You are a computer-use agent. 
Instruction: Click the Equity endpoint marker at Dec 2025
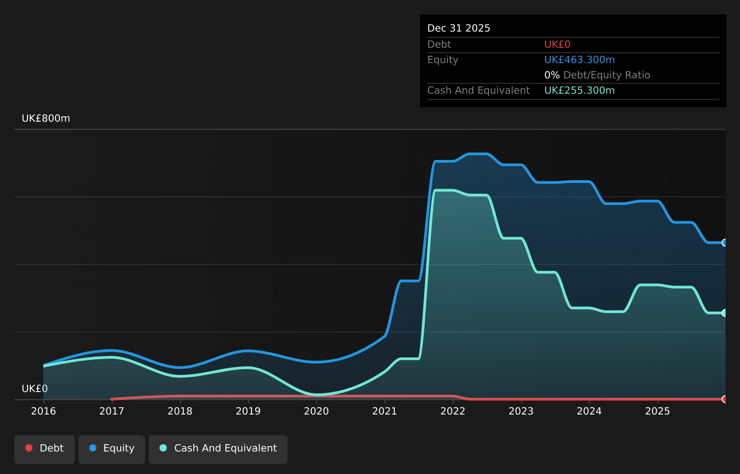pyautogui.click(x=725, y=243)
